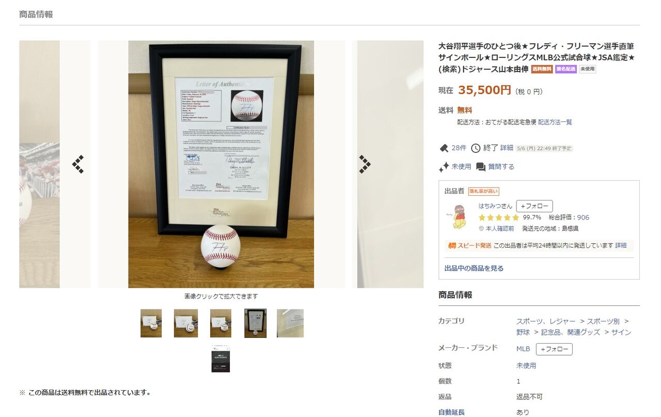Viewport: 661px width, 417px height.
Task: Click the speech bubble 質問する icon
Action: tap(481, 167)
